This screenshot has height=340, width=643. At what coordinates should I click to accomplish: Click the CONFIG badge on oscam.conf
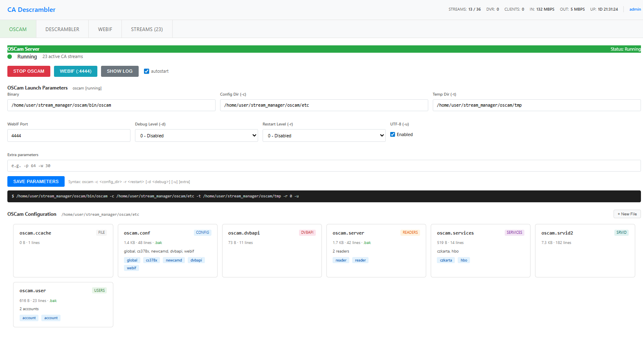[x=202, y=233]
